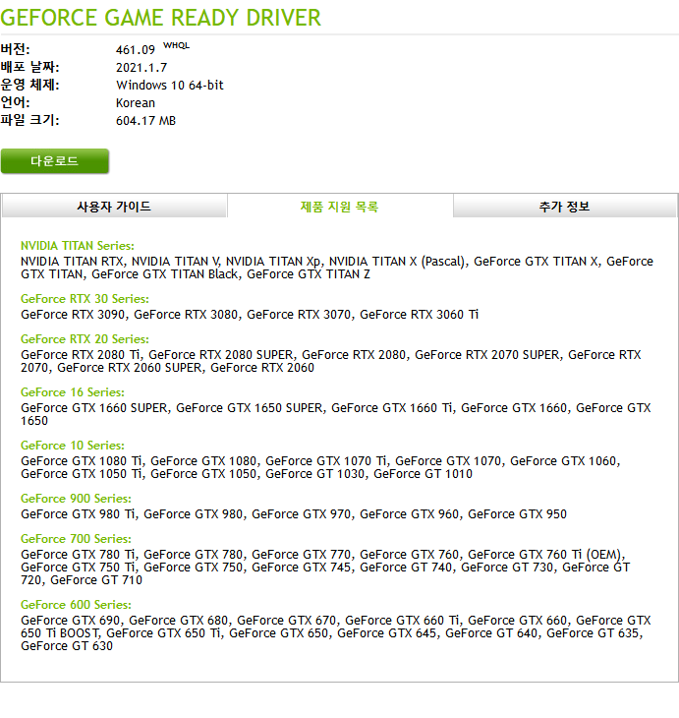Image resolution: width=679 pixels, height=718 pixels.
Task: Click GeForce GTX 950 entry
Action: coord(517,514)
